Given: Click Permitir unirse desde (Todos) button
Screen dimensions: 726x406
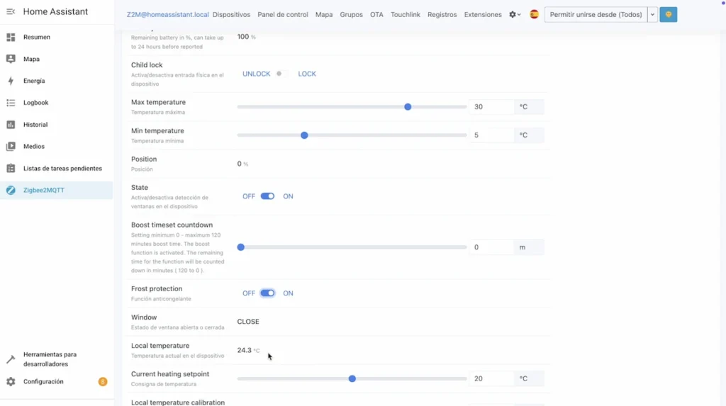Looking at the screenshot, I should 596,15.
